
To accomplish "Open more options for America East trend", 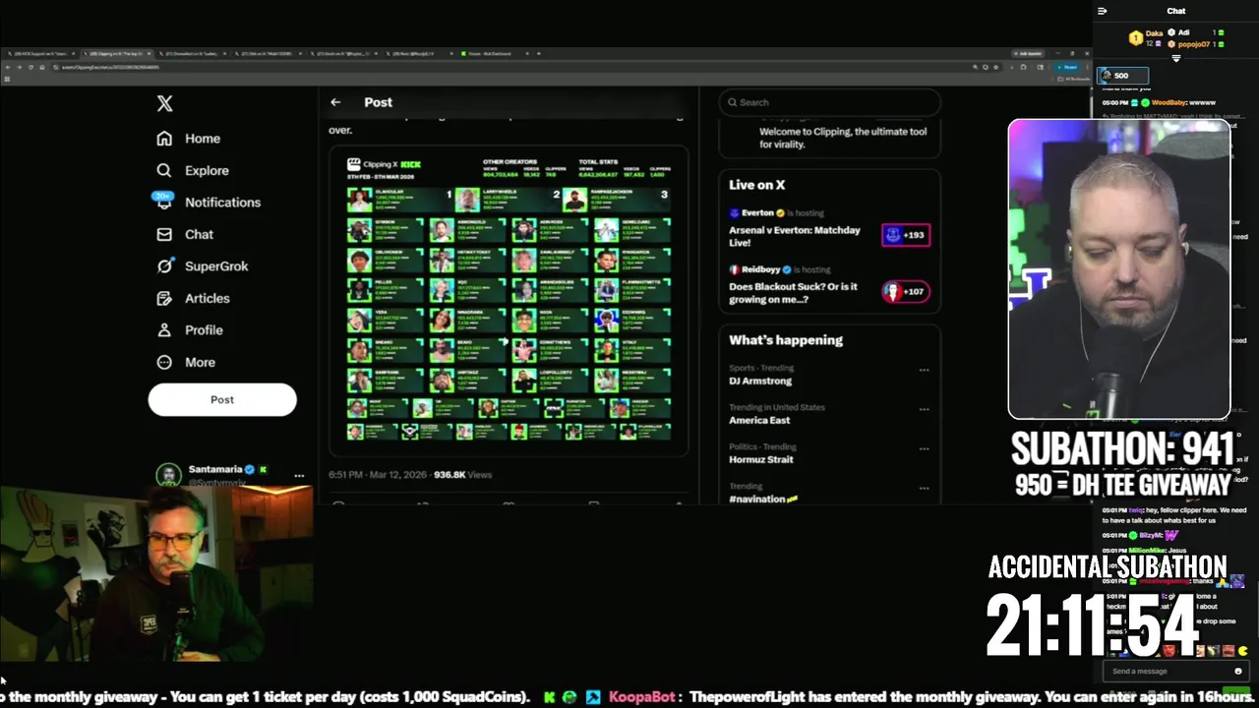I will (924, 409).
